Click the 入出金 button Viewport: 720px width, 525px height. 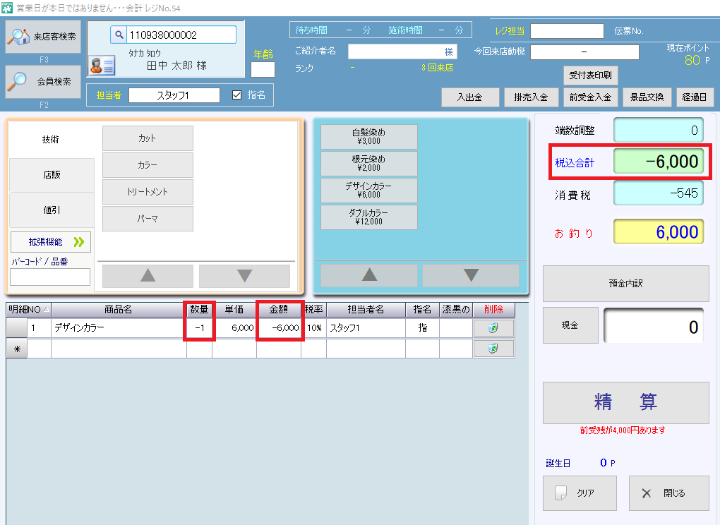(469, 97)
